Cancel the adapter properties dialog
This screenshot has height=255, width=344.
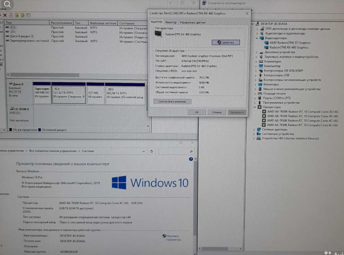click(216, 112)
